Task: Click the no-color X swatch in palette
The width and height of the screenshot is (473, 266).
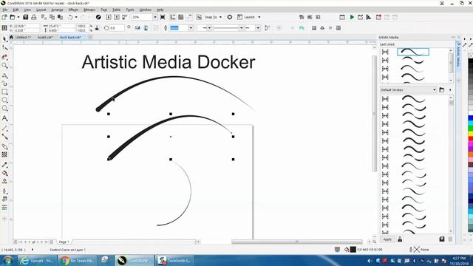Action: tap(470, 55)
